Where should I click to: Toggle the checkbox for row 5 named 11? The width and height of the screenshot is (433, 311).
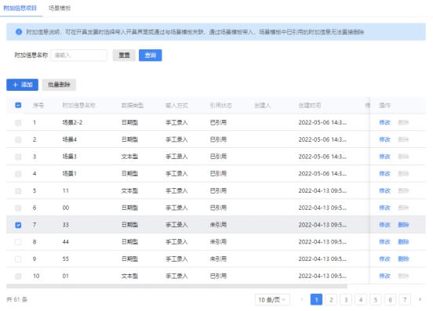click(x=18, y=191)
